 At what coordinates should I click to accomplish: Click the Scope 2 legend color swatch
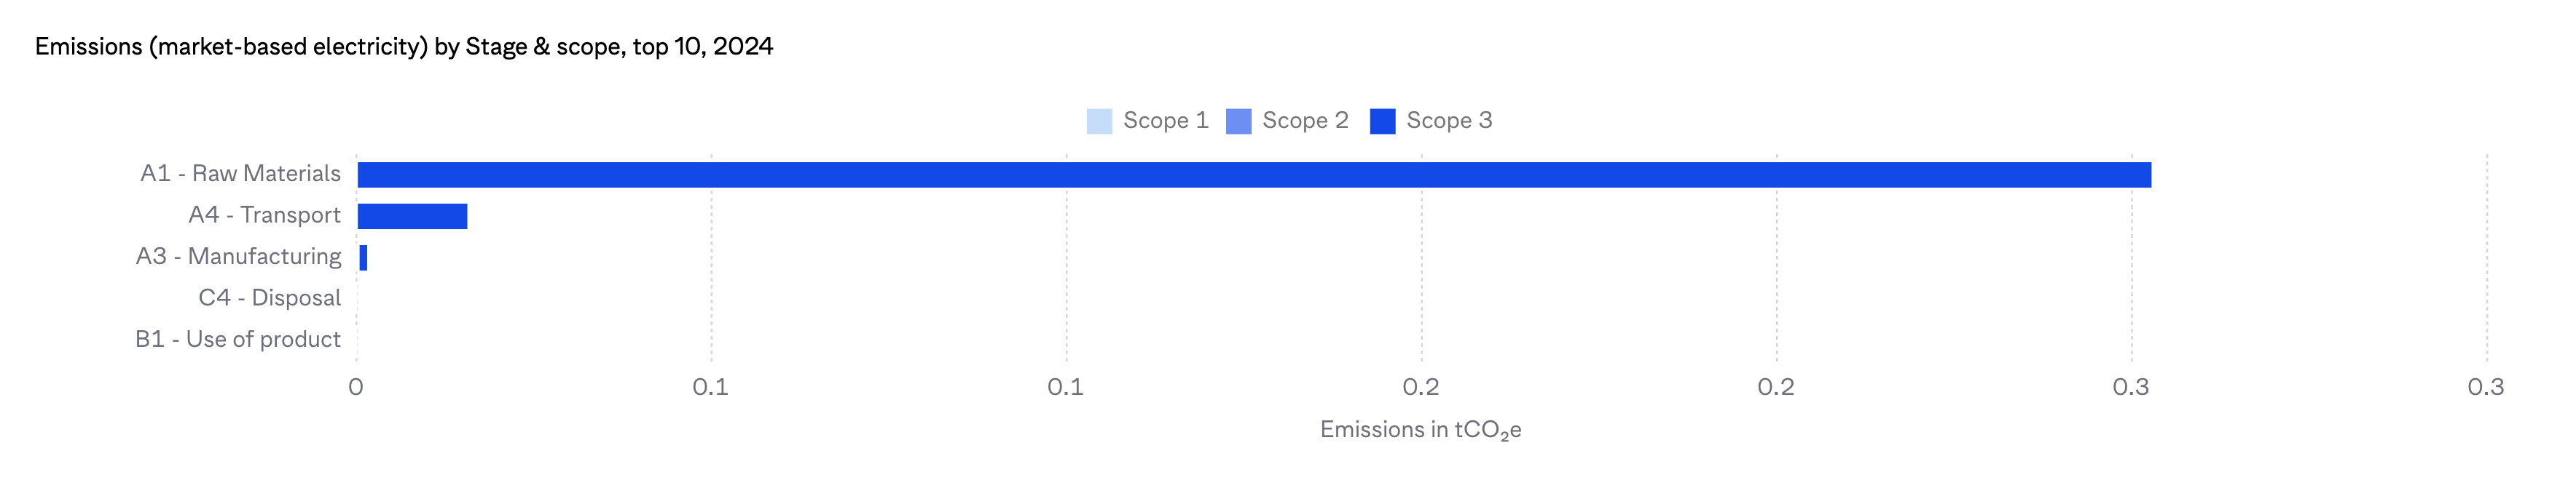tap(1238, 121)
